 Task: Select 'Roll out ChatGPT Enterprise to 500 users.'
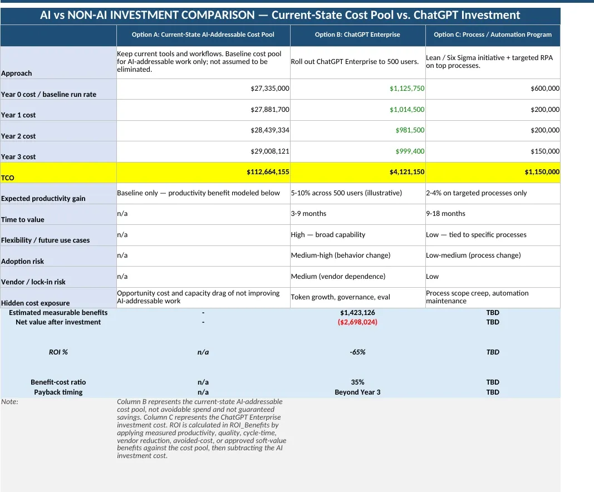coord(357,62)
